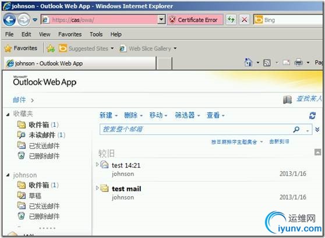The width and height of the screenshot is (325, 238).
Task: Open the 未读邮件 (1) search folder
Action: [x=41, y=135]
